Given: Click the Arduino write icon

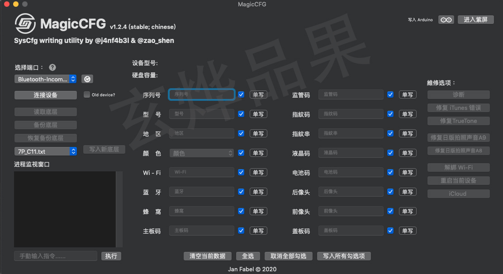Looking at the screenshot, I should 446,19.
